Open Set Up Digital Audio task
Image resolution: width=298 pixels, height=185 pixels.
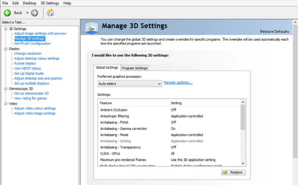point(29,73)
